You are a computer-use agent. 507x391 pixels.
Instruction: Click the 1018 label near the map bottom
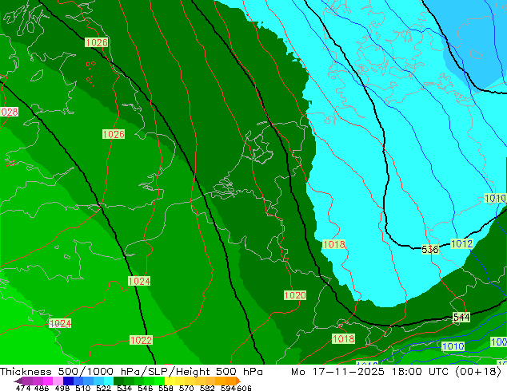point(343,339)
